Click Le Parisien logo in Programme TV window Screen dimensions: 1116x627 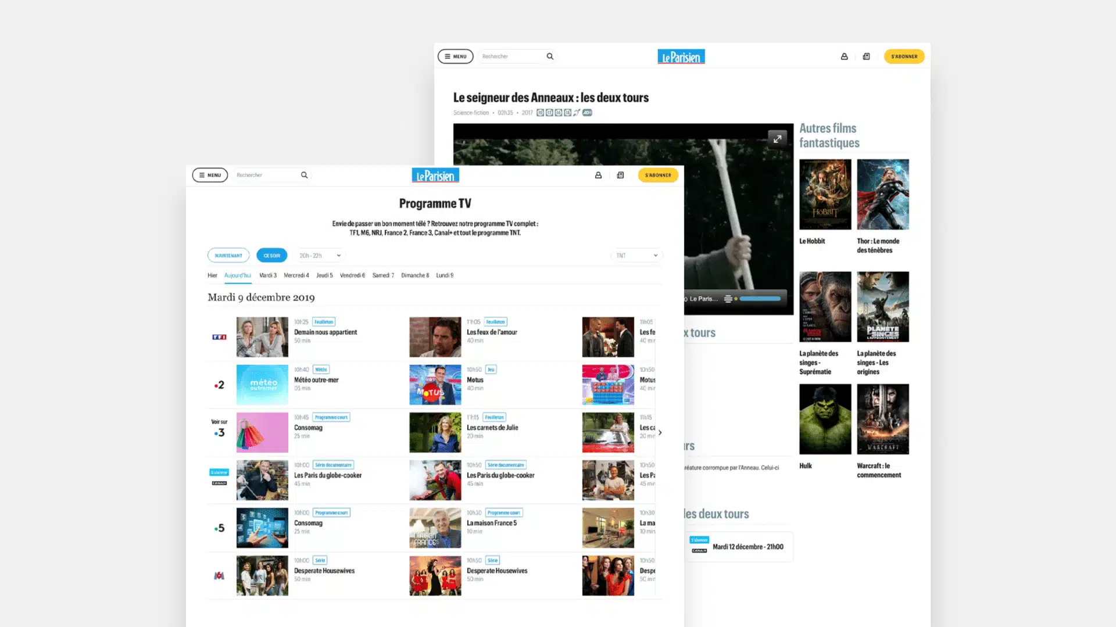435,175
